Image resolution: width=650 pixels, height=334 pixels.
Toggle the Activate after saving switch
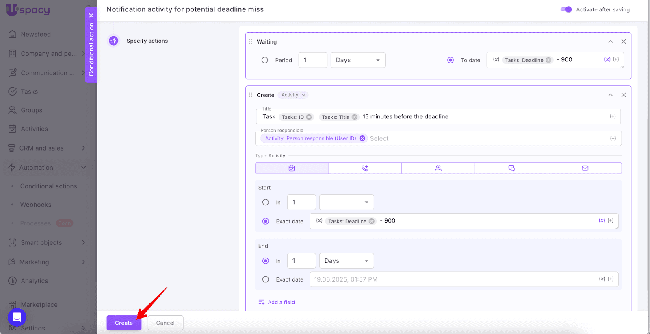pos(566,9)
